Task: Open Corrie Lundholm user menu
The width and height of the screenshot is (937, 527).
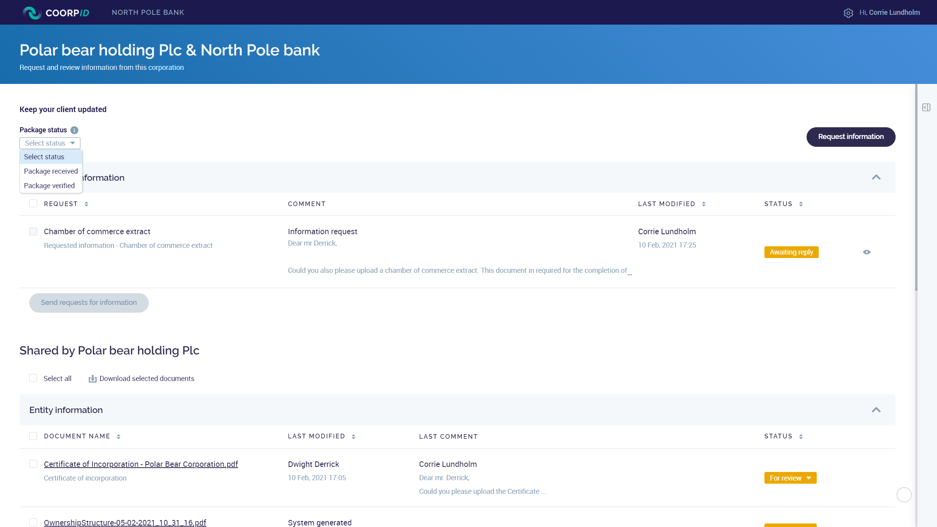Action: point(889,12)
